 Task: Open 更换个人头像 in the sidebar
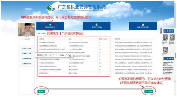coord(27,53)
